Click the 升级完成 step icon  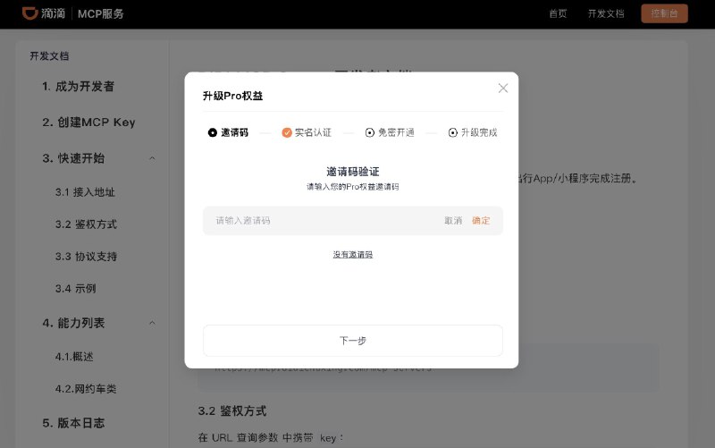coord(453,132)
